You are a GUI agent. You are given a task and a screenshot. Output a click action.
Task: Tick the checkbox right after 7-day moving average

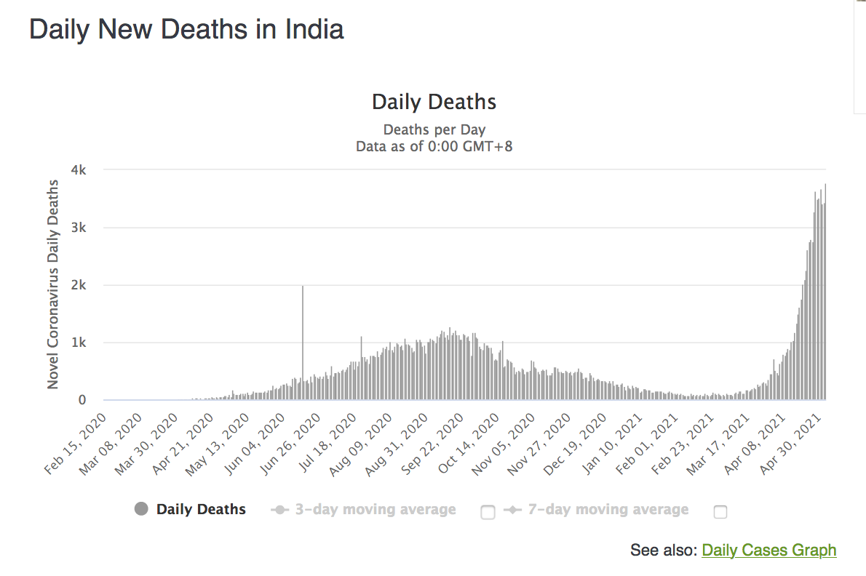pos(720,512)
